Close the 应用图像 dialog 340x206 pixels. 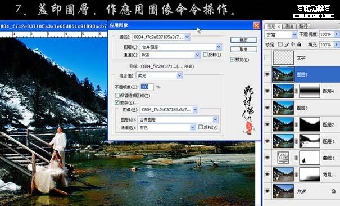[x=256, y=25]
